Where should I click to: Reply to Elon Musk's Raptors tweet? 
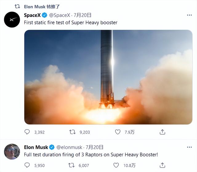(27, 165)
